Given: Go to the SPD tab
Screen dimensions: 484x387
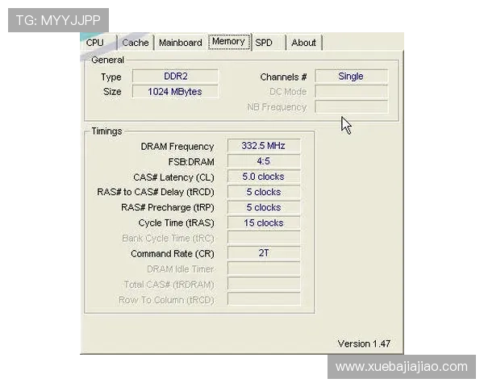Looking at the screenshot, I should click(264, 43).
